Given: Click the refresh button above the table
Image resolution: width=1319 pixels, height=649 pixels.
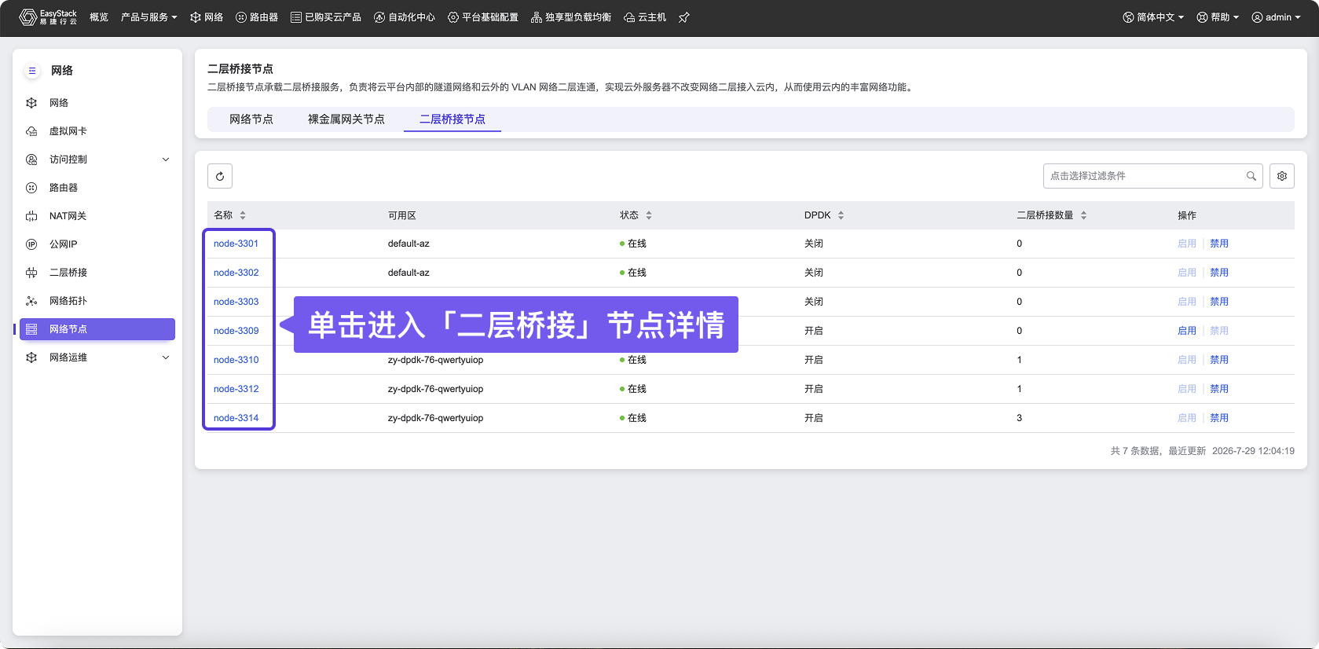Looking at the screenshot, I should (220, 176).
